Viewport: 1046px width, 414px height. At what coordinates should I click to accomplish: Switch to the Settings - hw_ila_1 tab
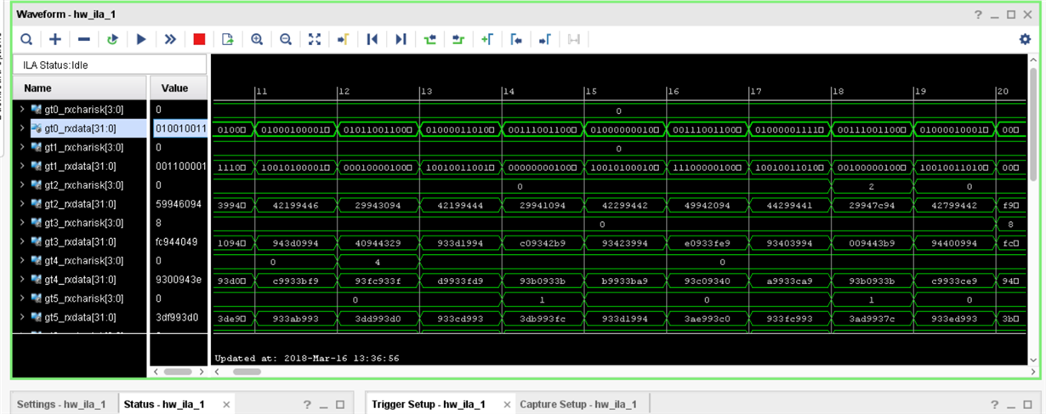click(61, 405)
